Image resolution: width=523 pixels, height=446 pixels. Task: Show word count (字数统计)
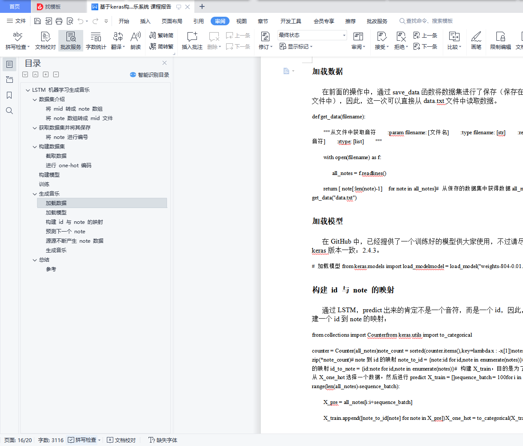[96, 41]
